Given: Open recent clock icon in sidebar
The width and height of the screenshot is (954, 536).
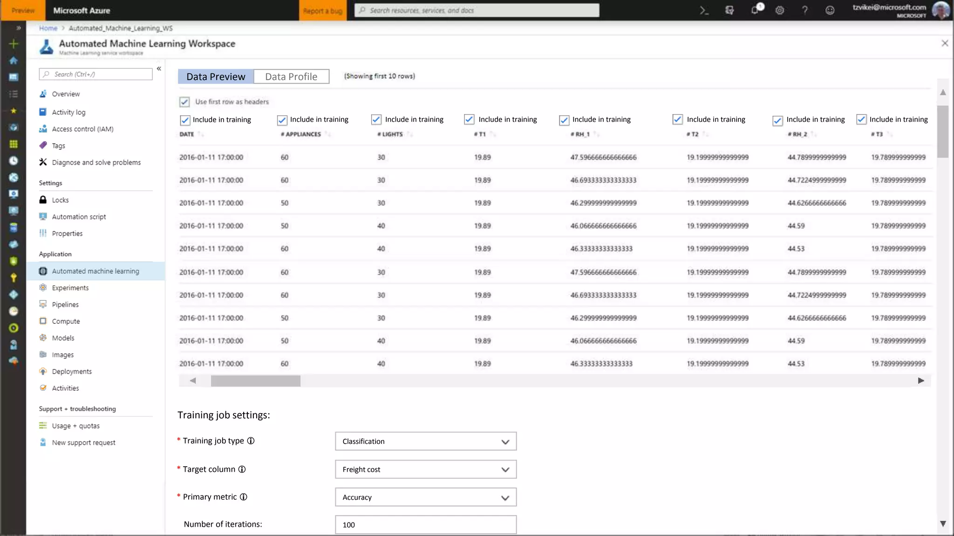Looking at the screenshot, I should click(14, 161).
